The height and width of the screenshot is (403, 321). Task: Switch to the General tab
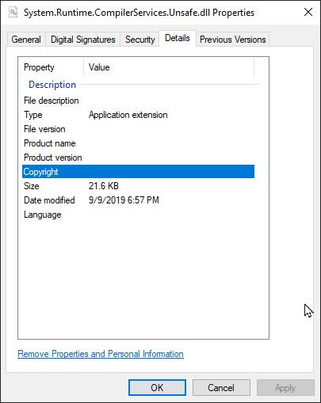tap(26, 40)
